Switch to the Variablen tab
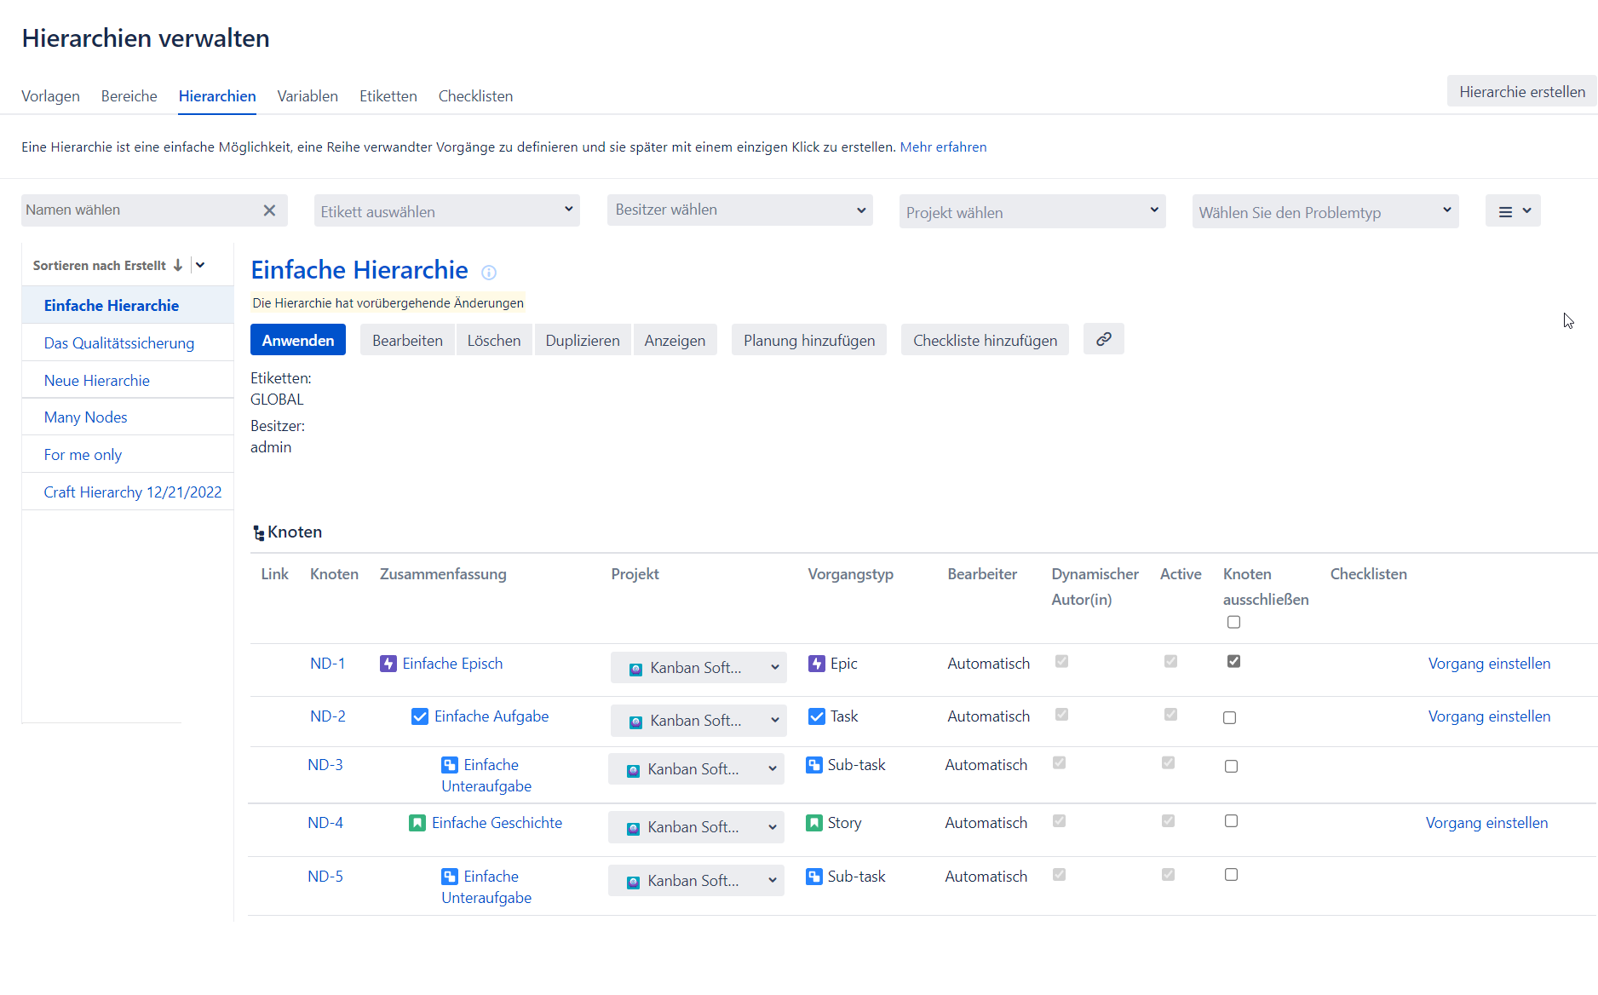 (308, 96)
